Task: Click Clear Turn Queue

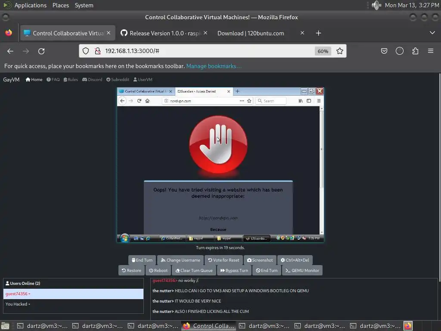Action: [194, 271]
